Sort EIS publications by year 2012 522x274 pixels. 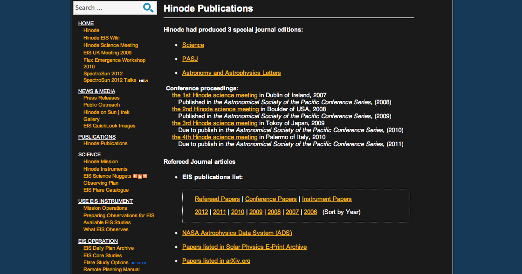click(x=201, y=212)
